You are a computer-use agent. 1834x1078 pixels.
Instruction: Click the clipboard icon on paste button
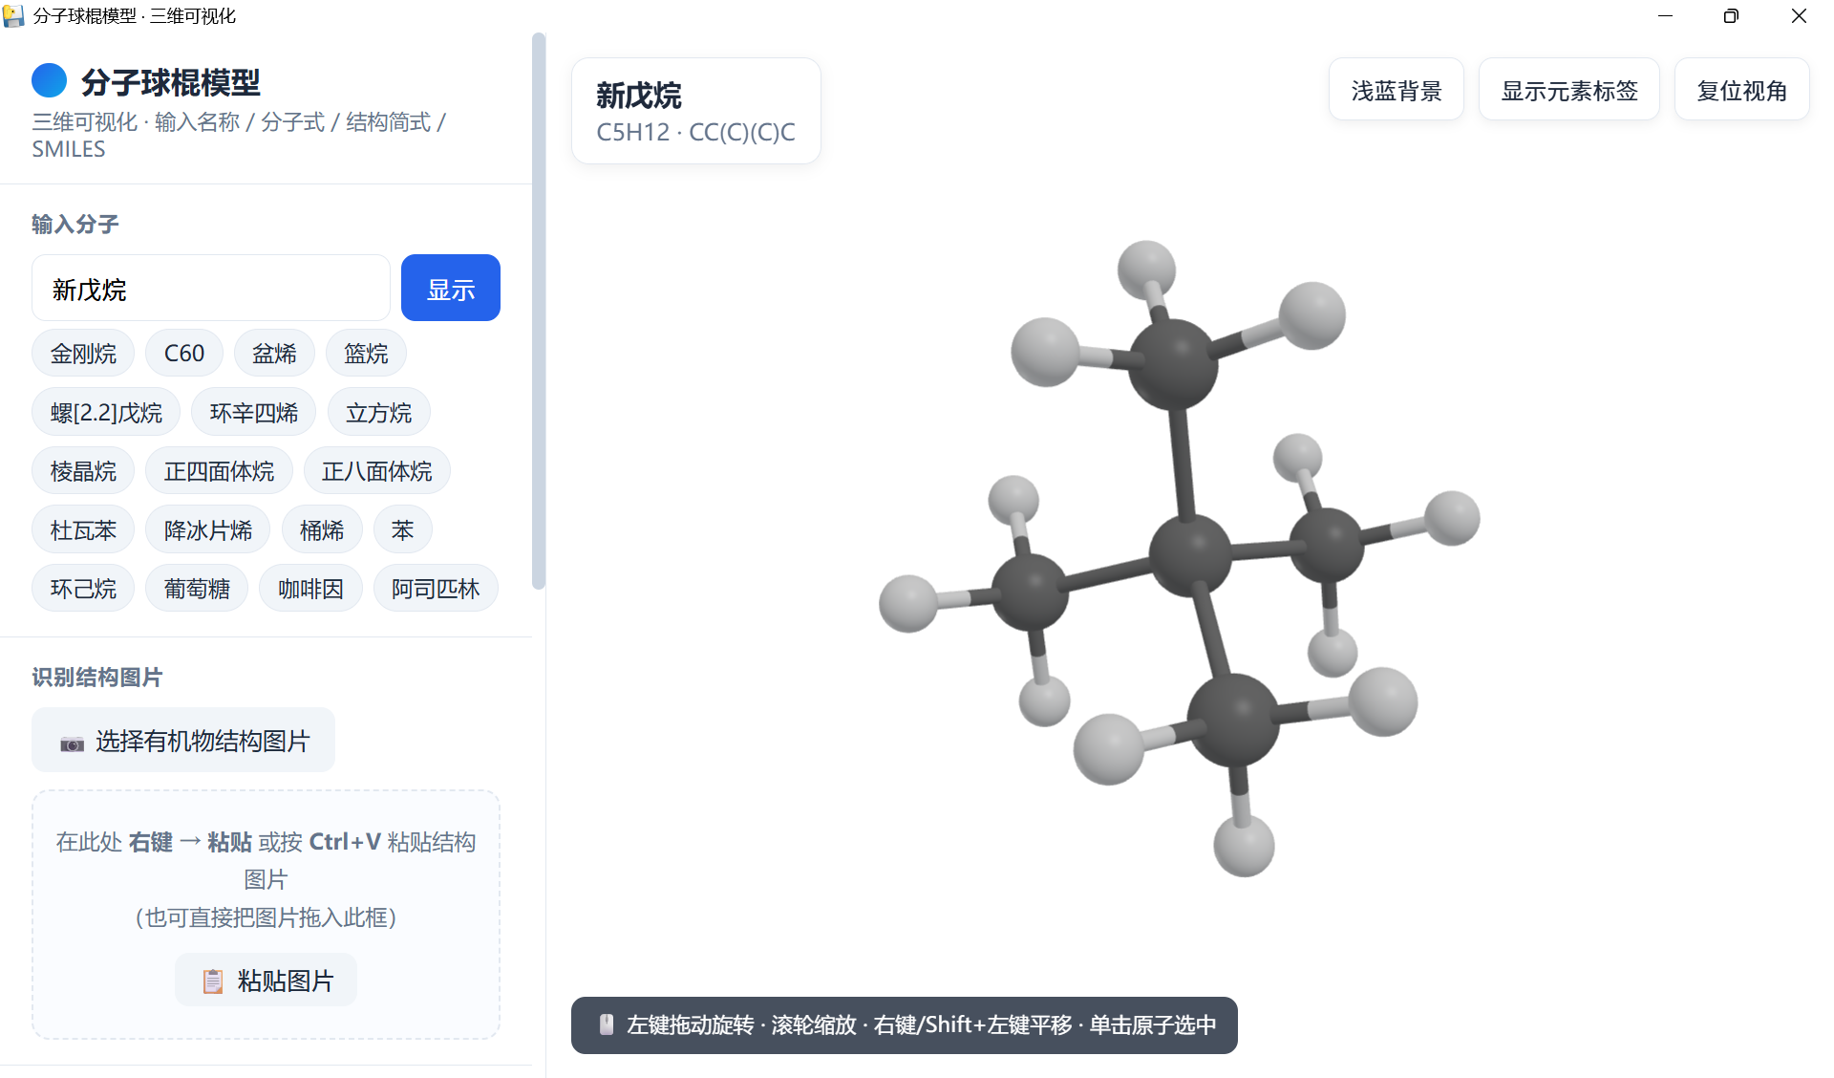click(213, 981)
